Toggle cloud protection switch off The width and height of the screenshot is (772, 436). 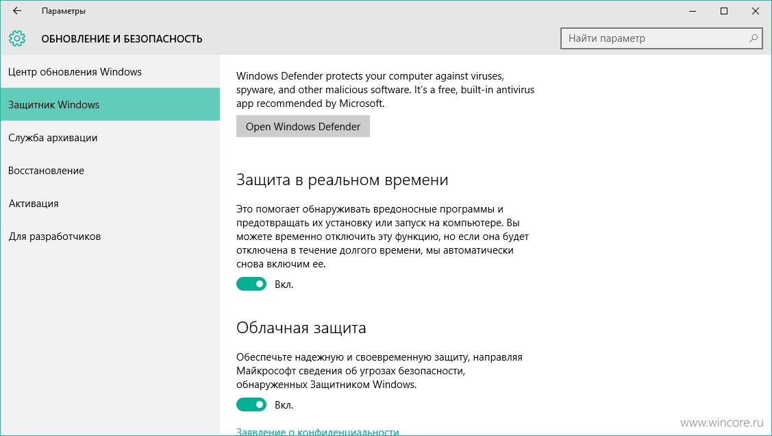point(251,404)
